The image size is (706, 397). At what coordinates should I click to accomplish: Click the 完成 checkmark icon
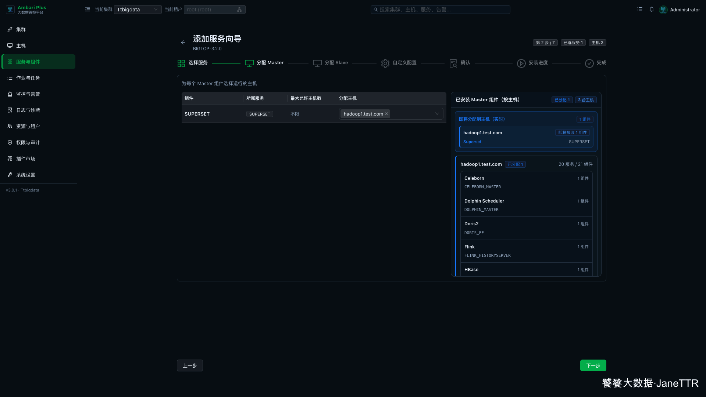point(589,63)
